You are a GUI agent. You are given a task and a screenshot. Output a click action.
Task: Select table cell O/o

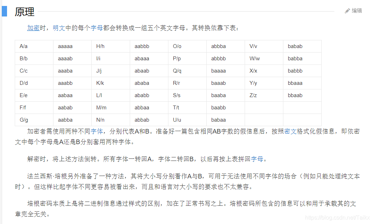[187, 46]
